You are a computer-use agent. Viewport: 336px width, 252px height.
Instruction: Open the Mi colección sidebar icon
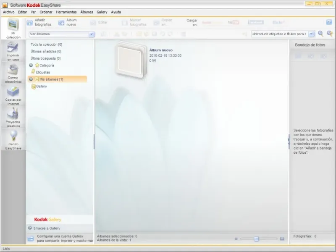13,24
